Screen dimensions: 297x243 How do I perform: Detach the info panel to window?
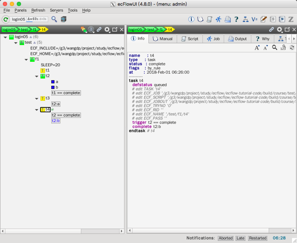click(287, 30)
